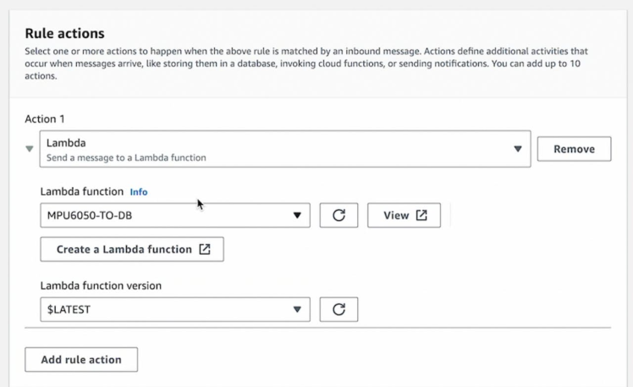Click external link icon on Create a Lambda function
This screenshot has height=387, width=633.
coord(205,250)
